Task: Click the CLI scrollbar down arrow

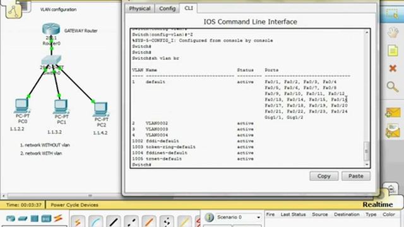Action: coord(367,165)
